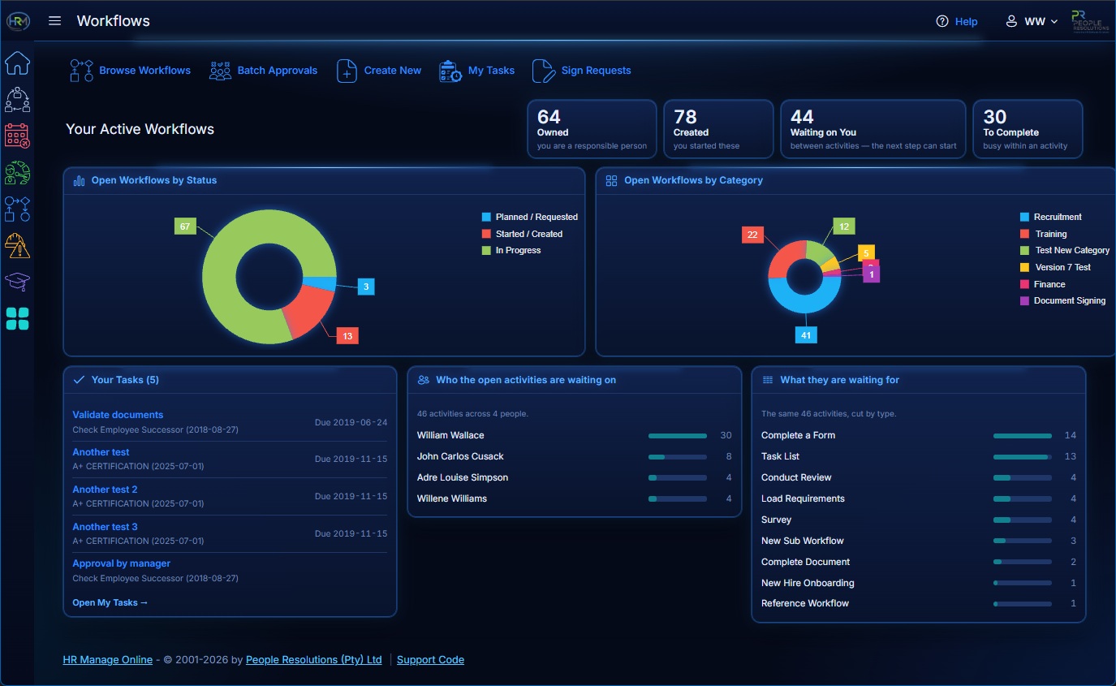Toggle the In Progress legend entry
This screenshot has height=686, width=1116.
click(511, 250)
